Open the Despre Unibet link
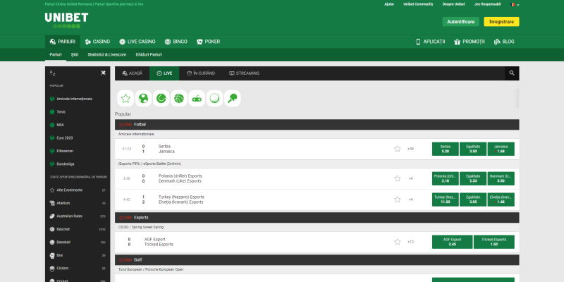 tap(453, 4)
